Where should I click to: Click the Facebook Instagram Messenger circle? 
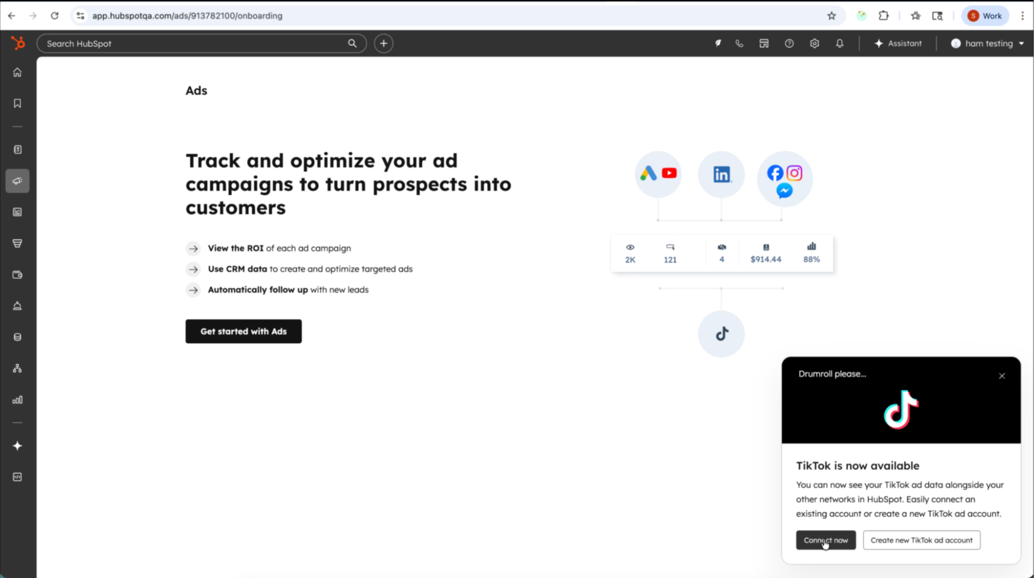tap(785, 179)
